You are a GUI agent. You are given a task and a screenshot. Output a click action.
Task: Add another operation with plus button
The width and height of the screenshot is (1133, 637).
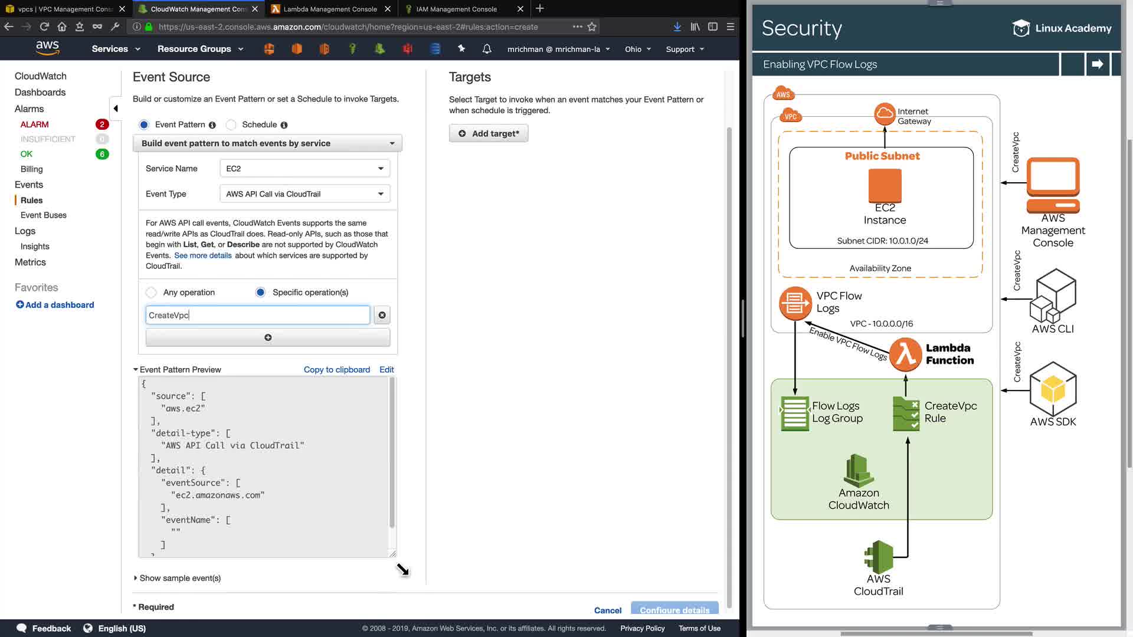pos(268,338)
